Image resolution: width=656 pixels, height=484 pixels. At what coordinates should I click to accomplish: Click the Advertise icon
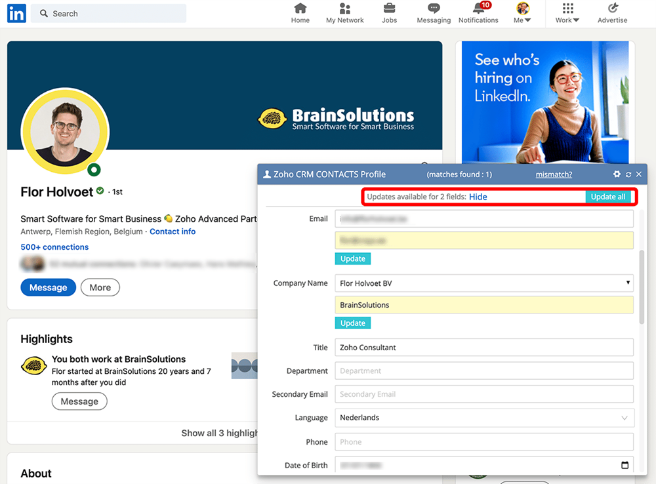(x=612, y=13)
